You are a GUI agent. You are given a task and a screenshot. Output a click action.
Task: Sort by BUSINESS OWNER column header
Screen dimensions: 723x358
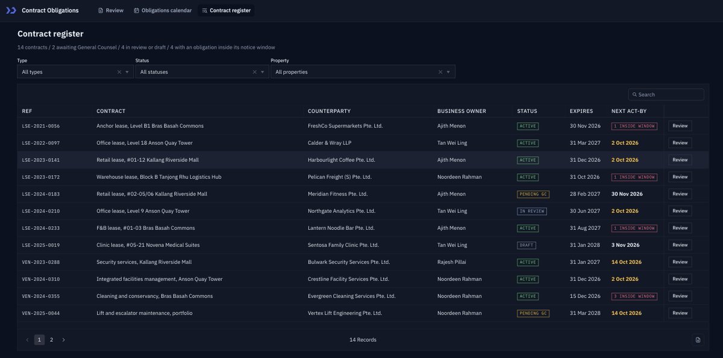click(x=462, y=111)
